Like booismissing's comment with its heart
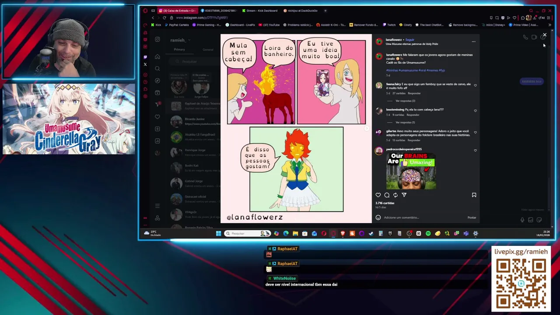The width and height of the screenshot is (560, 315). (475, 111)
